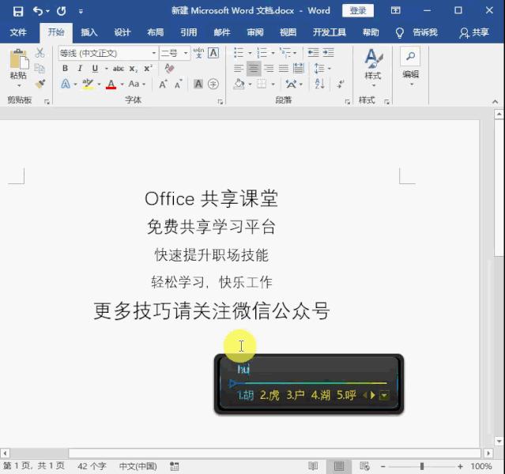Screen dimensions: 505x474
Task: Click the 42 个字 word count
Action: [92, 466]
